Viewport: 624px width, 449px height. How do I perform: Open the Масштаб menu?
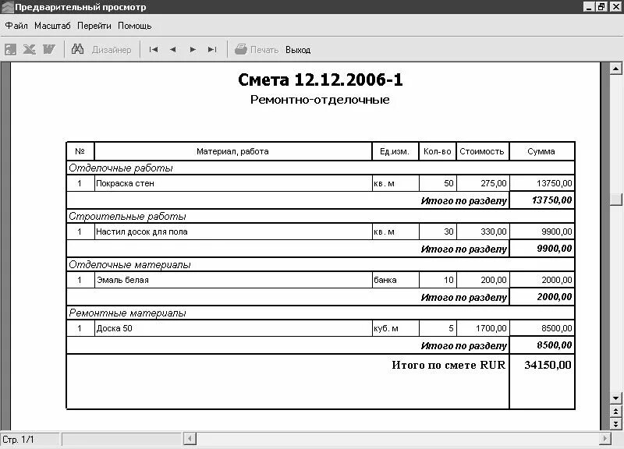(x=52, y=26)
